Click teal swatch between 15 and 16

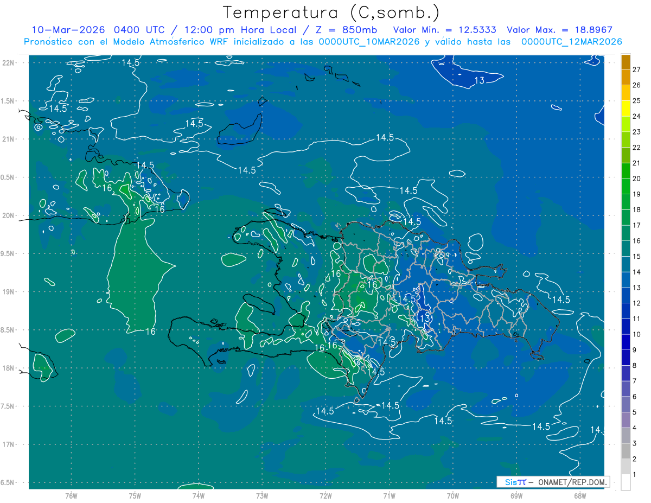click(626, 249)
